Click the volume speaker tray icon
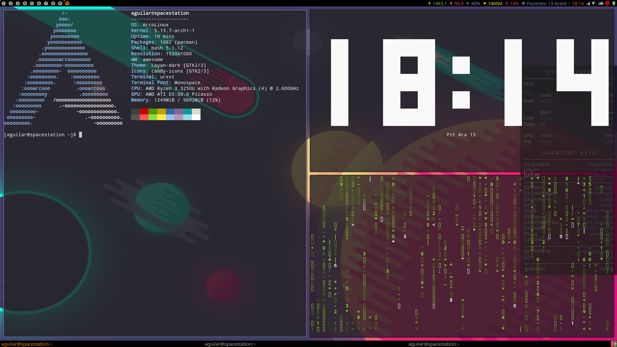Image resolution: width=617 pixels, height=347 pixels. (594, 3)
